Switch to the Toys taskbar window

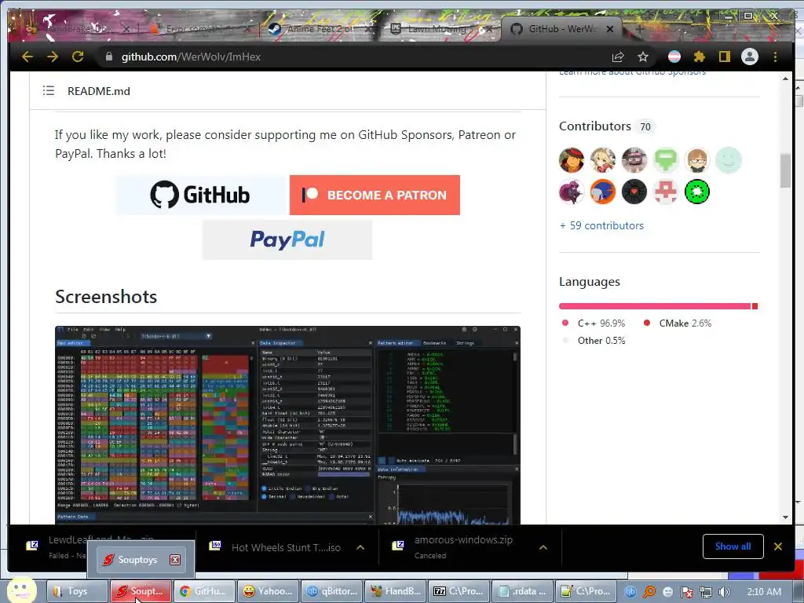coord(77,591)
